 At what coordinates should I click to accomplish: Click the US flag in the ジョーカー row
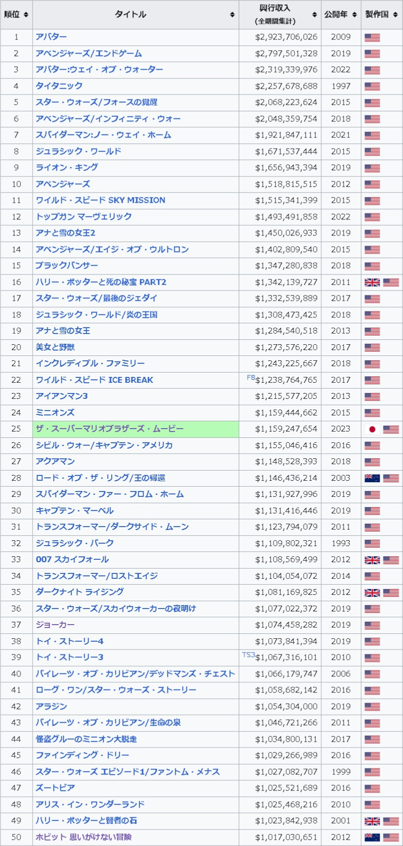(x=372, y=625)
